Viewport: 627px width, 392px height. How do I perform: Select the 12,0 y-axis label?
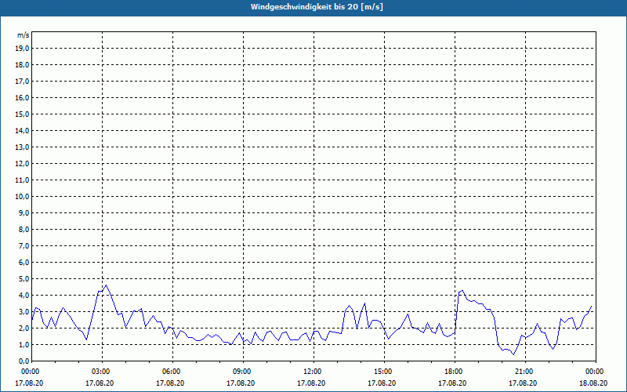pos(23,164)
